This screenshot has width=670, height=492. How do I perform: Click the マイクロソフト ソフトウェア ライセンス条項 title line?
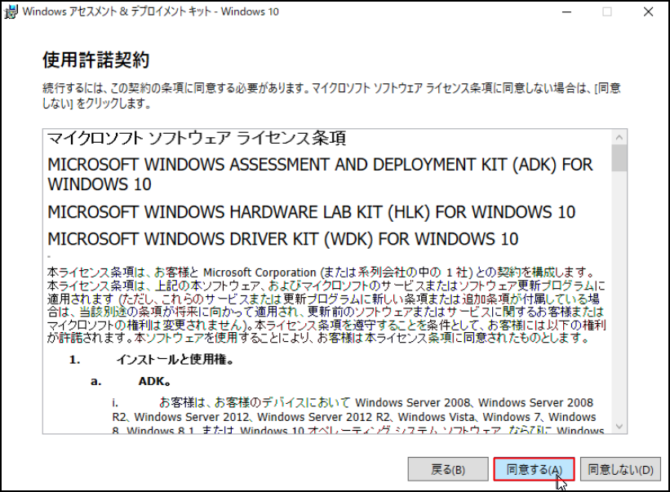197,138
